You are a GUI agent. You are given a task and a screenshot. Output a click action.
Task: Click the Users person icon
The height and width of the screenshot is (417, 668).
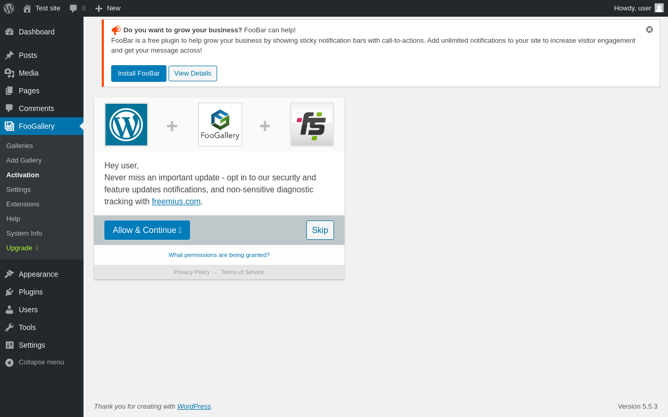pyautogui.click(x=9, y=310)
